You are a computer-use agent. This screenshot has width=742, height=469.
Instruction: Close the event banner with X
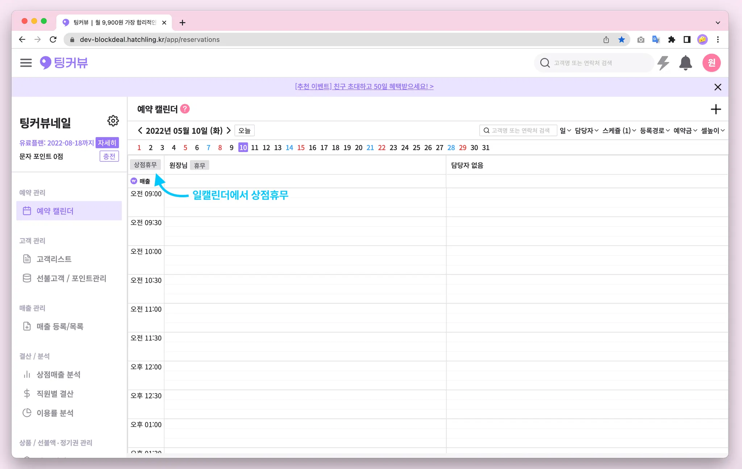point(717,87)
